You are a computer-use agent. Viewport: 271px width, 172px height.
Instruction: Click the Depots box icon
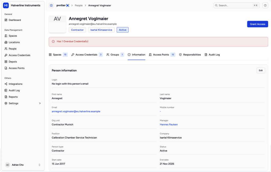(6, 61)
